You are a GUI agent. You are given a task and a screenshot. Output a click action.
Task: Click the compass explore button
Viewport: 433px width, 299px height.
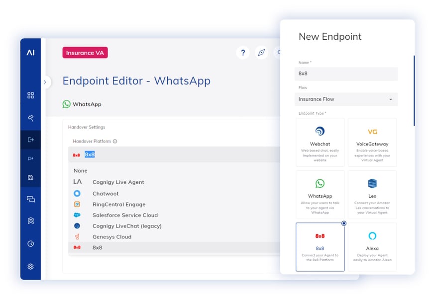click(x=261, y=52)
